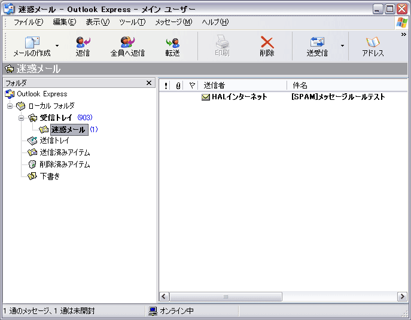Sort by attachment column header
This screenshot has width=411, height=320.
tap(178, 86)
